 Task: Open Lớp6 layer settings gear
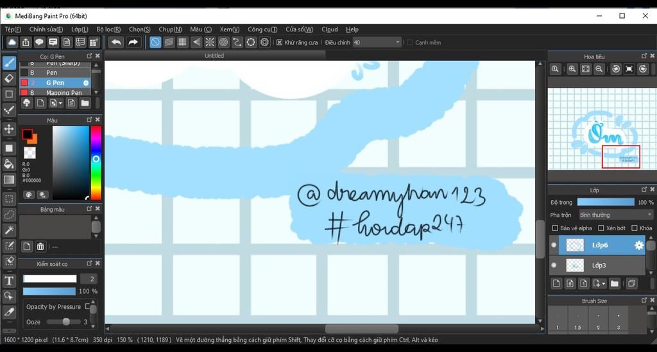point(638,246)
